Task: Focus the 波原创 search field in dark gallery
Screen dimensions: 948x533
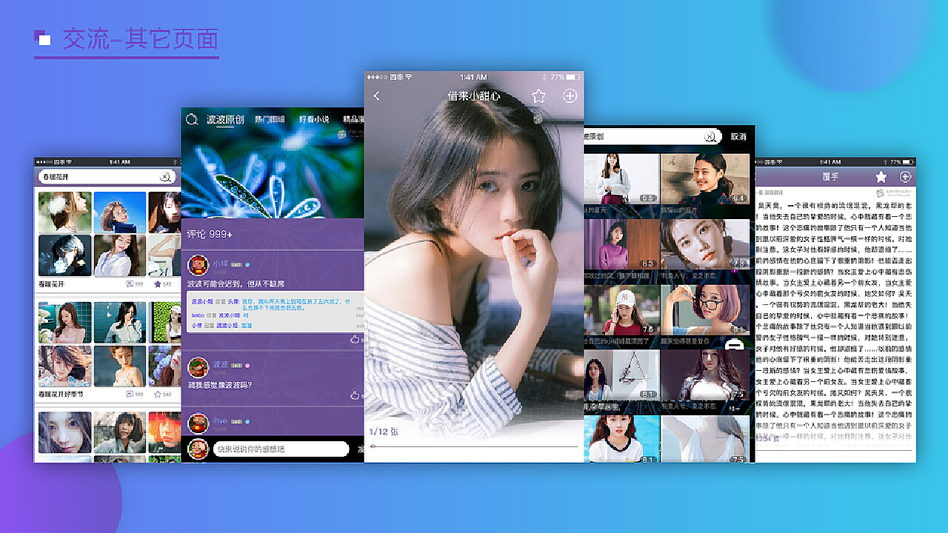Action: [652, 137]
